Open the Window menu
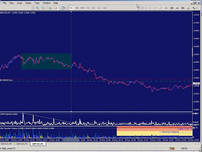 click(x=47, y=3)
